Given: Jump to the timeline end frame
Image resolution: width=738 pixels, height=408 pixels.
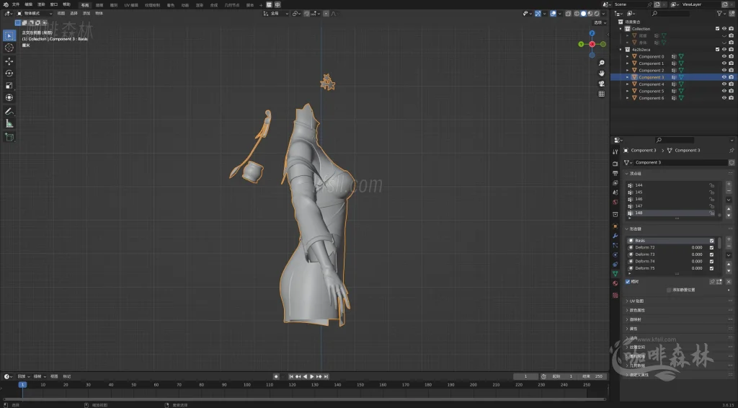Looking at the screenshot, I should coord(326,376).
